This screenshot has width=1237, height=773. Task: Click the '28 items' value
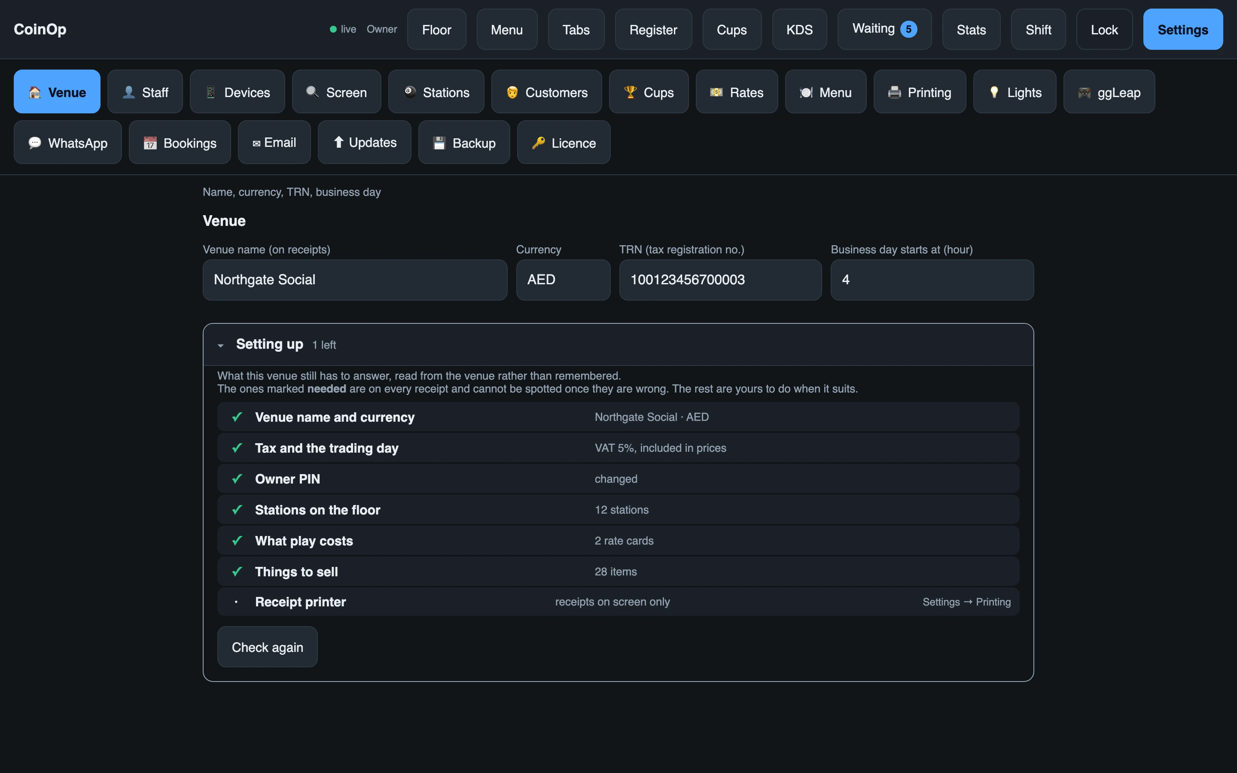coord(615,572)
